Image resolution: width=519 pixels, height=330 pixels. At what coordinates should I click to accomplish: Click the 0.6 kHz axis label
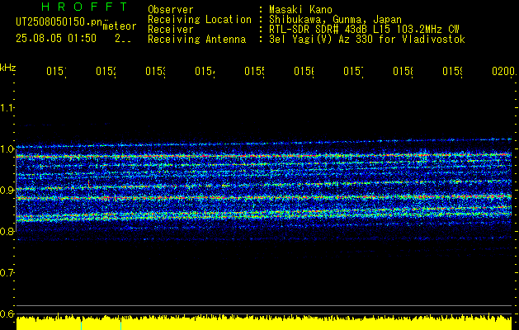(7, 313)
